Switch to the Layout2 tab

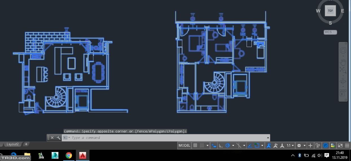point(12,144)
